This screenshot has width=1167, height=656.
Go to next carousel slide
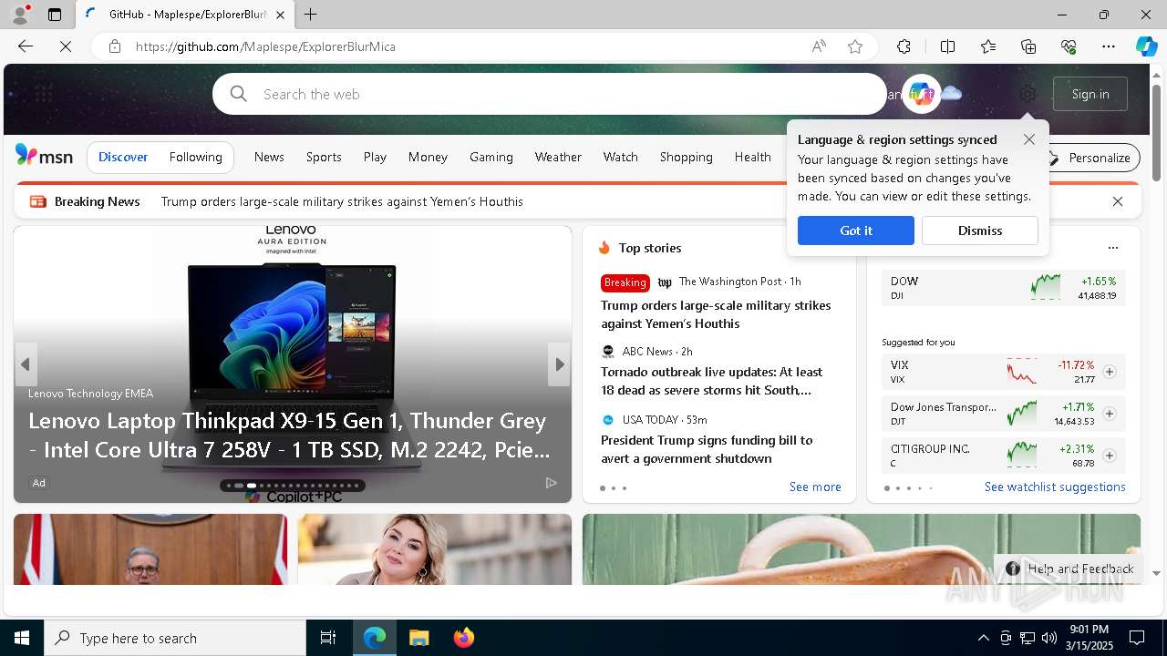click(559, 364)
